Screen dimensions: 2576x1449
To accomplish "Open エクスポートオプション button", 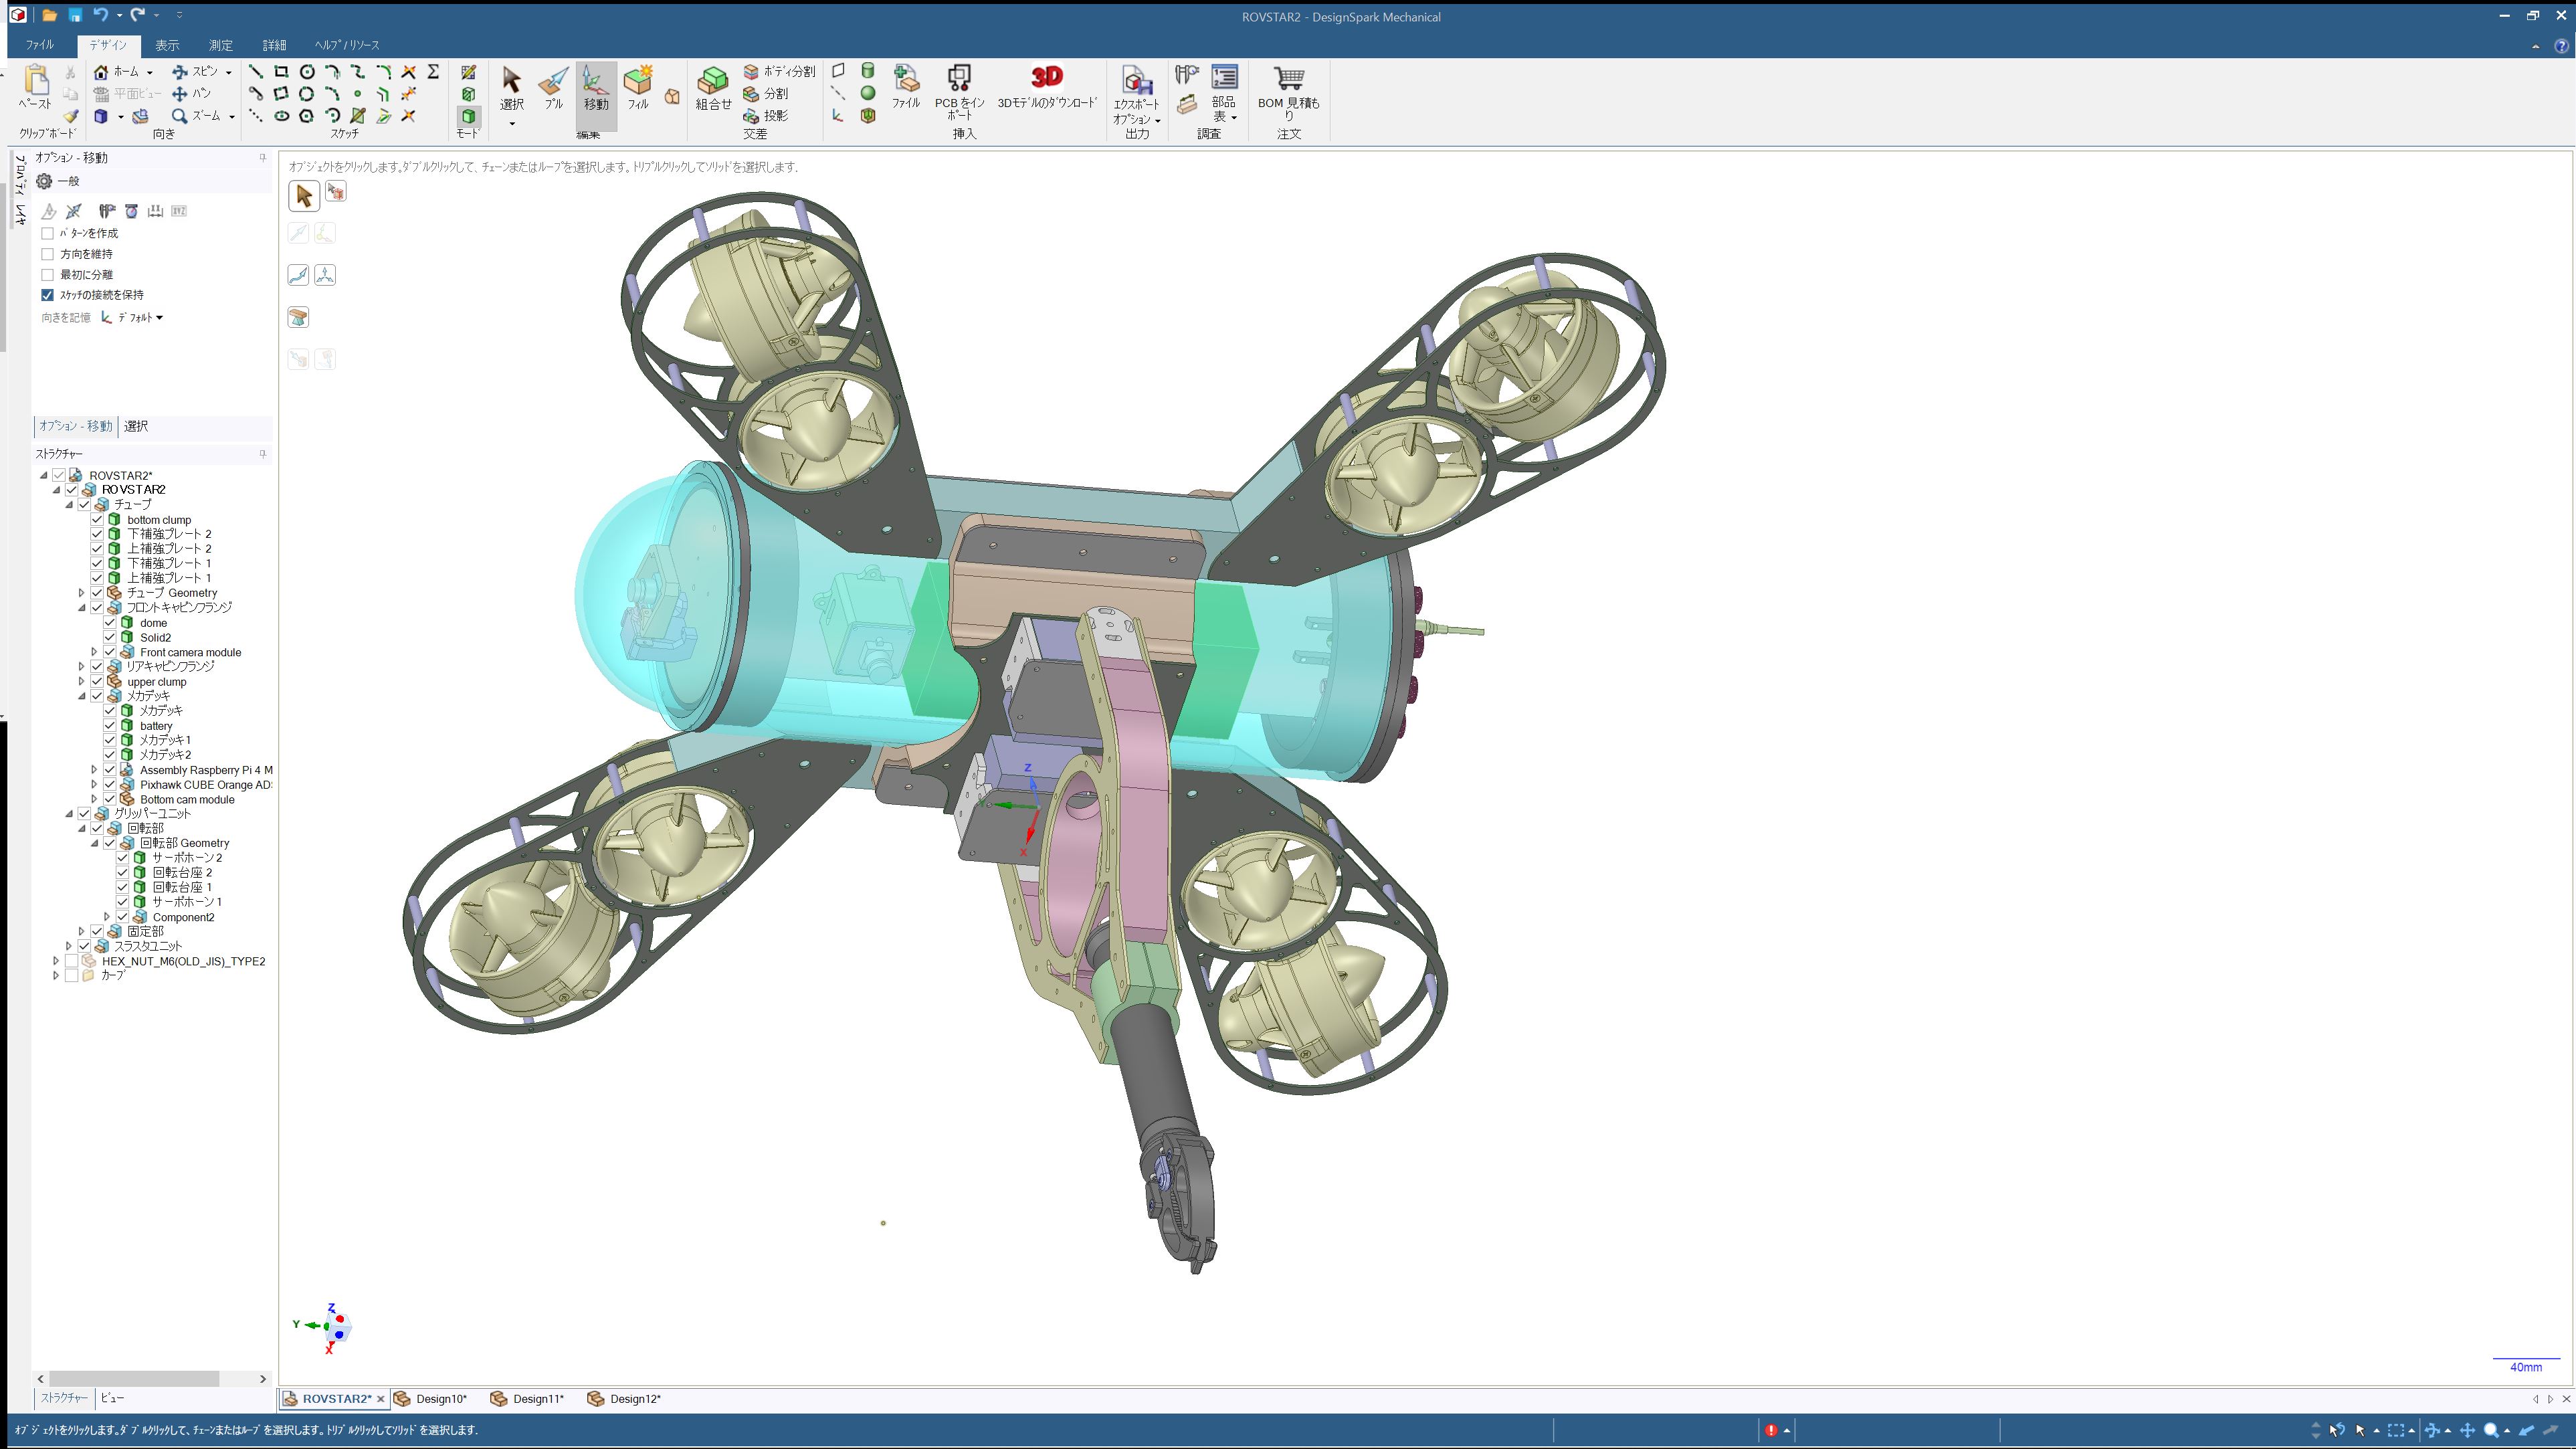I will pos(1137,96).
